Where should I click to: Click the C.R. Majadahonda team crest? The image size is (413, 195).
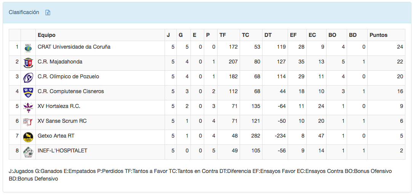[x=28, y=62]
